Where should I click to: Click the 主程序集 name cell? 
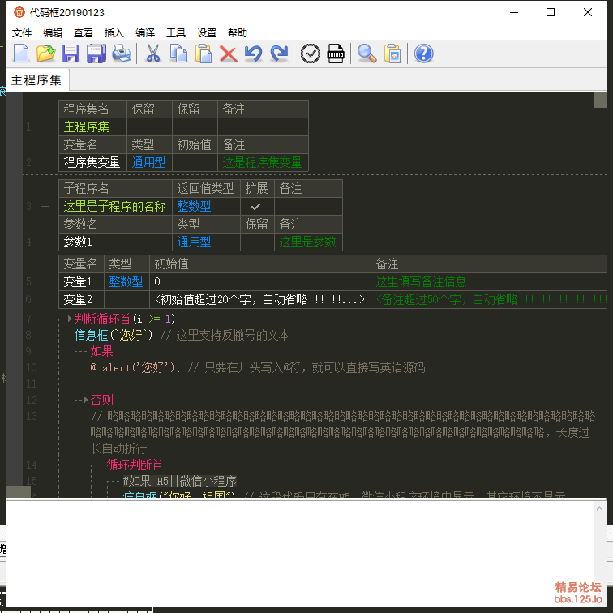point(92,127)
